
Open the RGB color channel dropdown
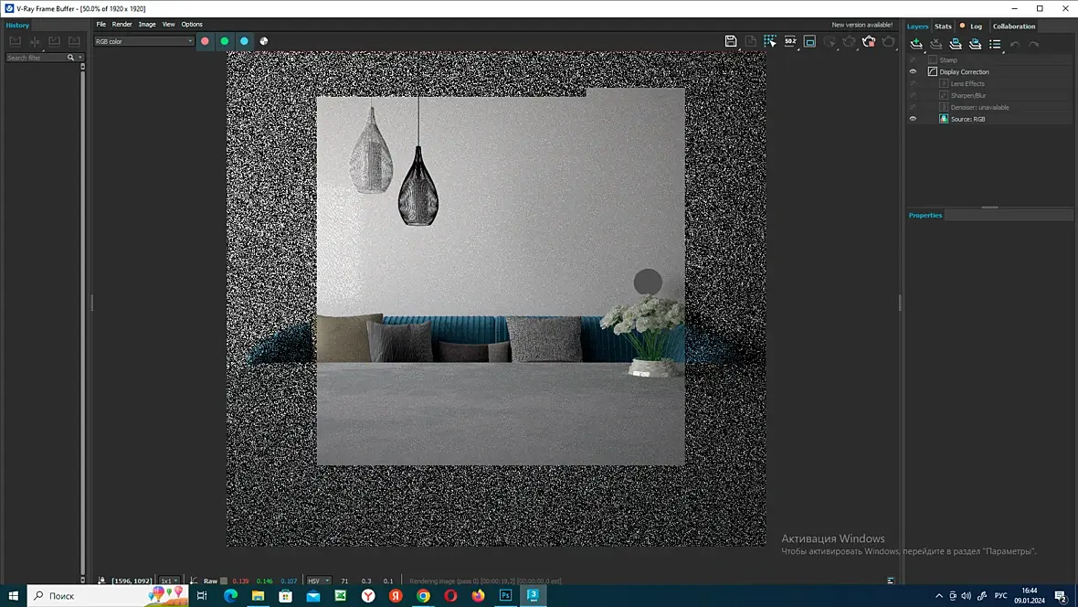point(143,41)
